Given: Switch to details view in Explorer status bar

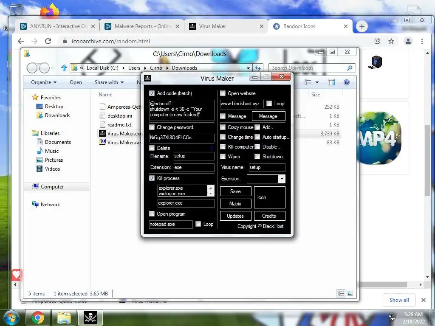Looking at the screenshot, I should (x=341, y=293).
